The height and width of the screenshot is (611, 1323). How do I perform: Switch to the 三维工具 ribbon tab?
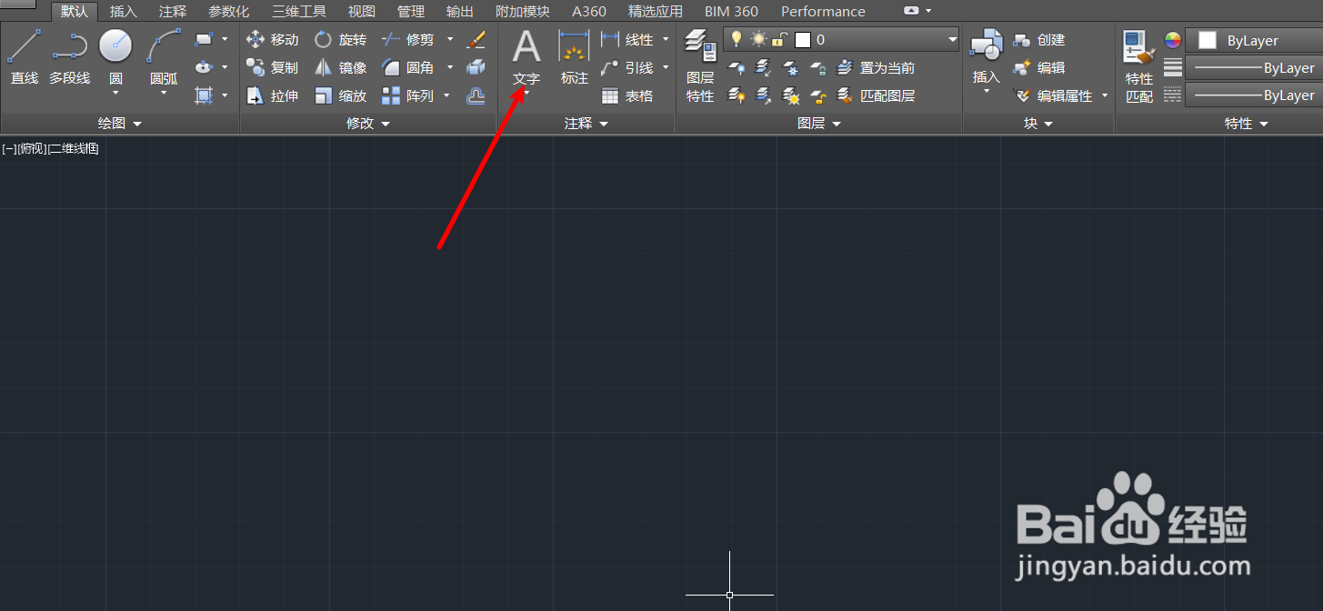coord(299,12)
